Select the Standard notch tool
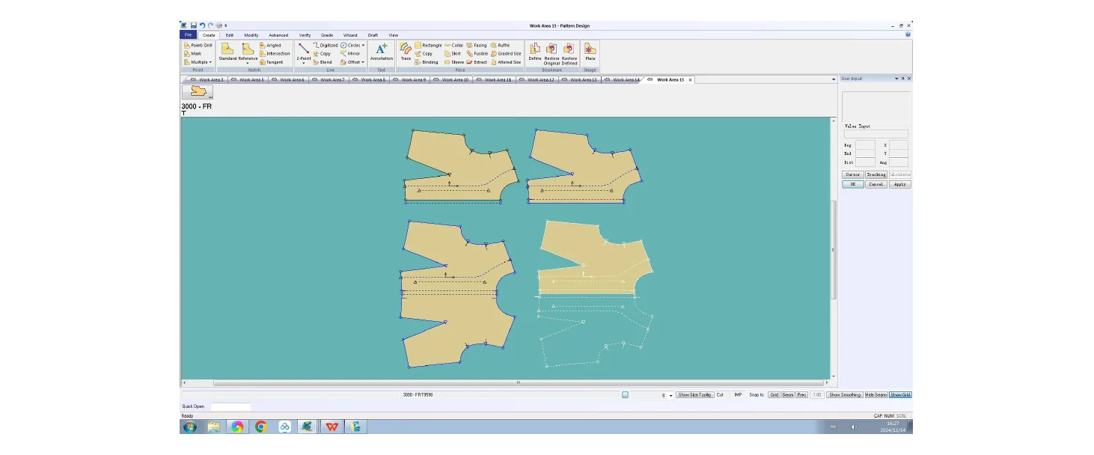 227,52
